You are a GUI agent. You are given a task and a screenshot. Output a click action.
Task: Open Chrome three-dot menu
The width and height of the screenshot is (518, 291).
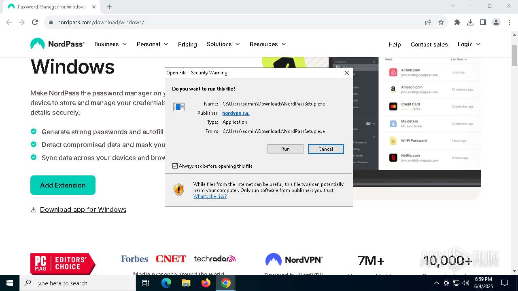(x=509, y=22)
